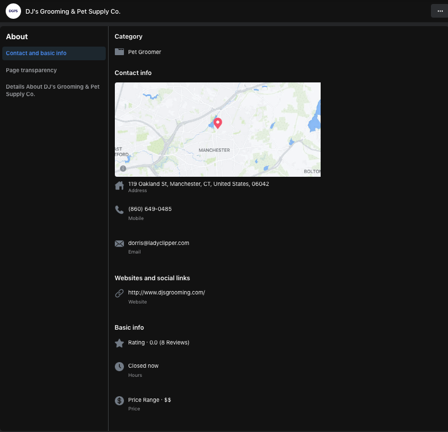Click the website chain link icon
This screenshot has width=448, height=432.
pyautogui.click(x=119, y=293)
